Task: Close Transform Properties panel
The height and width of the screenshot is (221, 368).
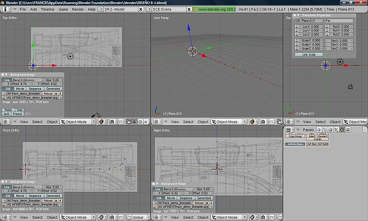Action: click(295, 15)
